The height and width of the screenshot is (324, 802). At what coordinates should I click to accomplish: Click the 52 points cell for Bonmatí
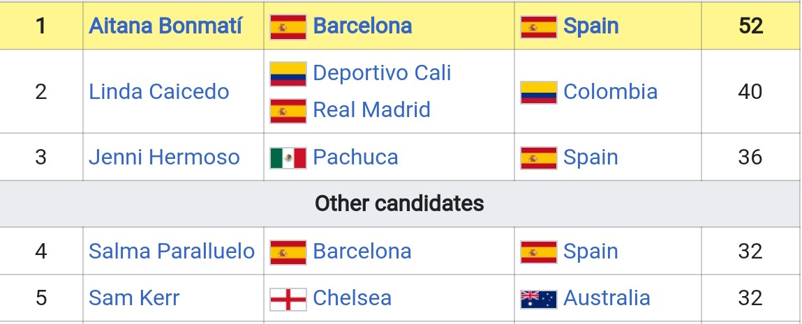[x=750, y=26]
